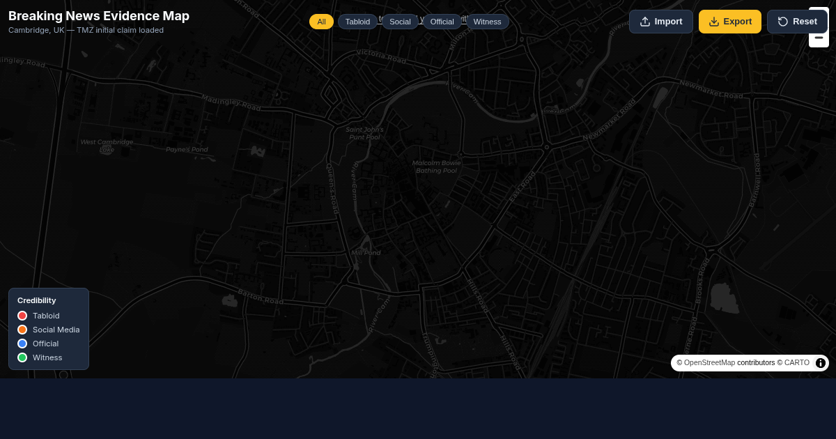
Task: Open the CARTO attribution link
Action: [x=797, y=362]
